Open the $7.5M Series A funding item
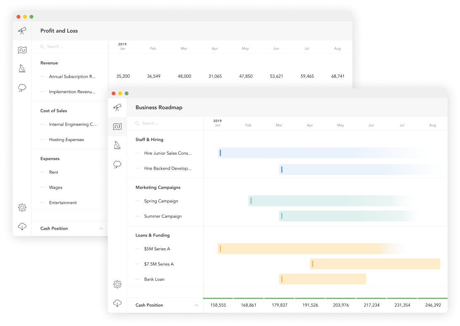Screen dimensions: 460x326 pos(159,264)
